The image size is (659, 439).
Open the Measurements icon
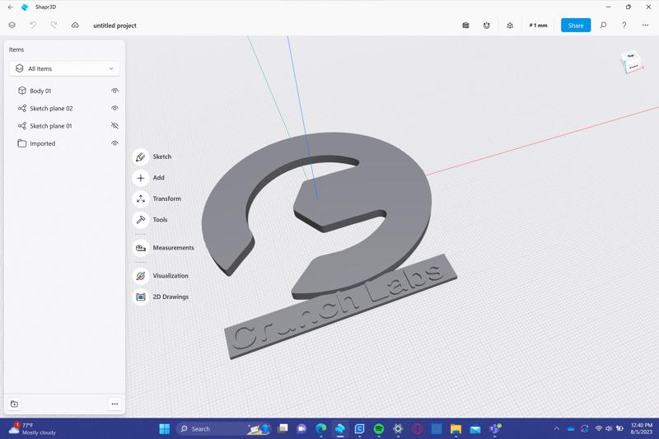pyautogui.click(x=141, y=248)
